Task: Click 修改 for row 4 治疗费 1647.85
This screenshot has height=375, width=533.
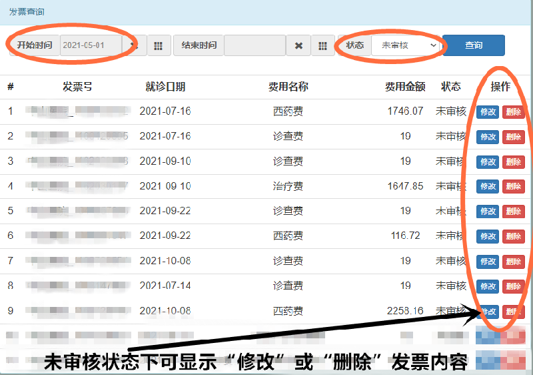Action: [x=488, y=187]
